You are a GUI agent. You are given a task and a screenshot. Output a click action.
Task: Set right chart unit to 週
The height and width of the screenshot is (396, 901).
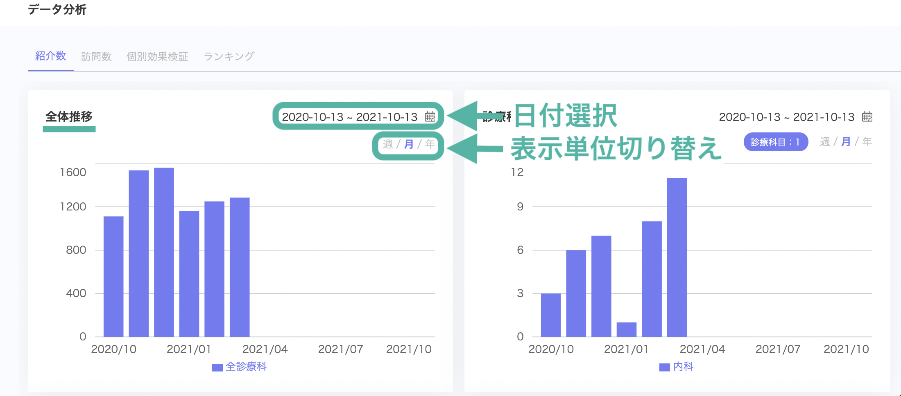tap(825, 141)
